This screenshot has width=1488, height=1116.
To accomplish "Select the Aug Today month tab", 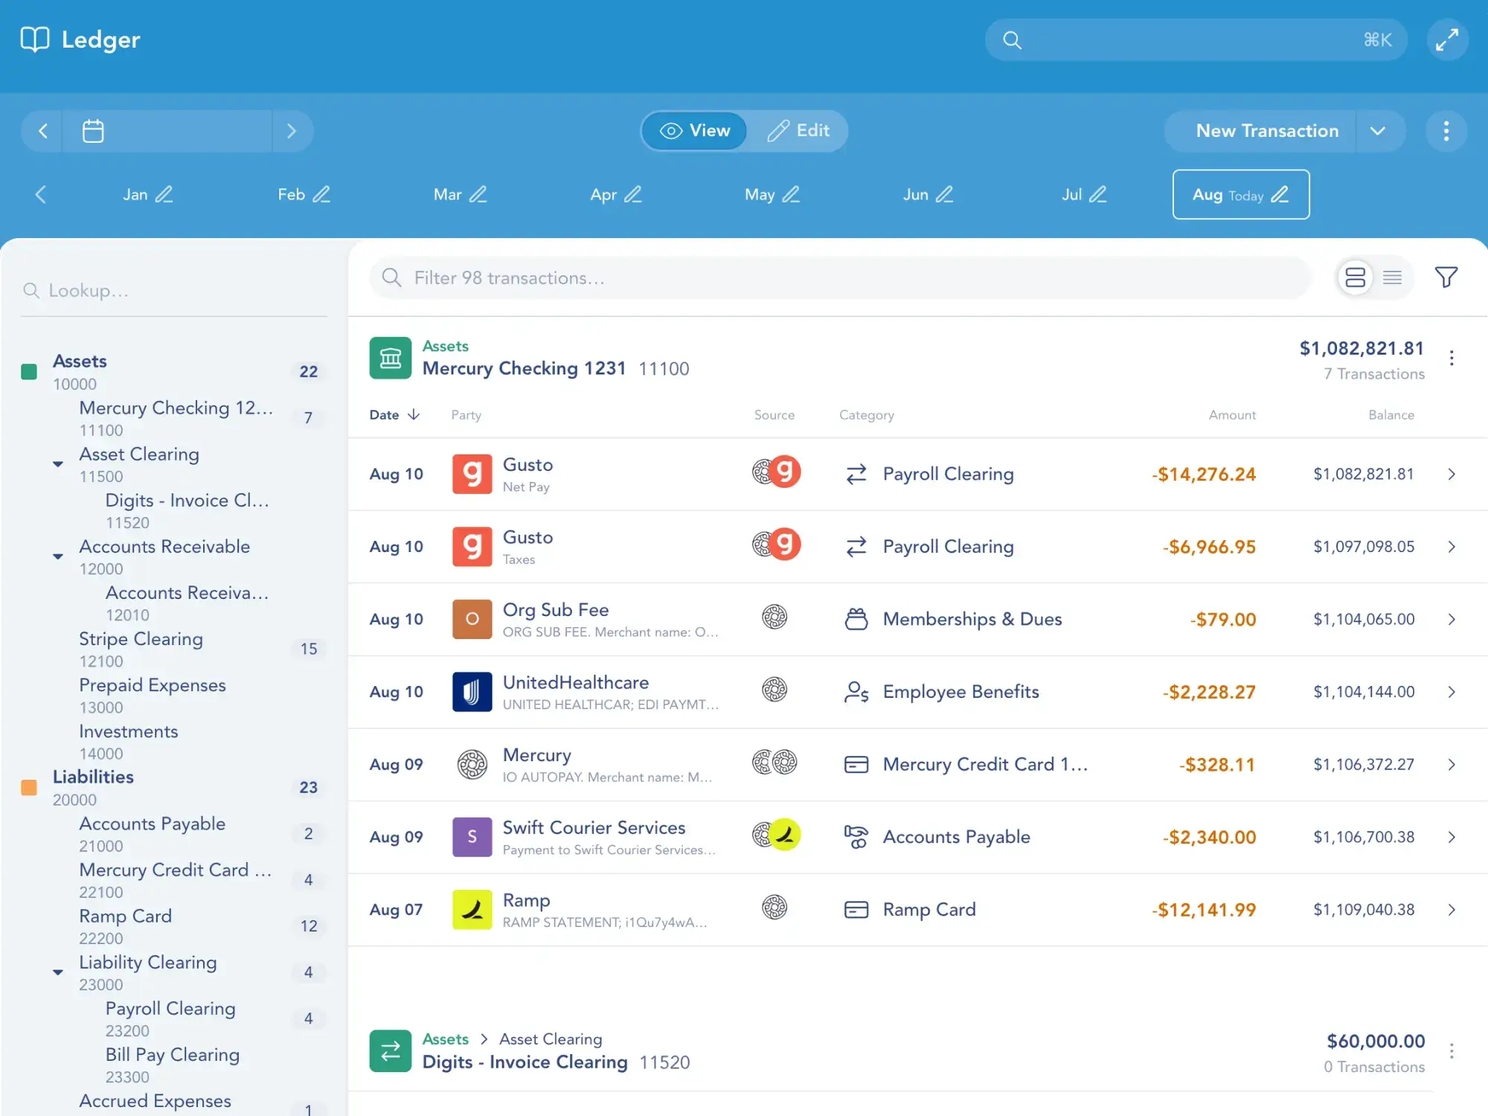I will [1240, 194].
